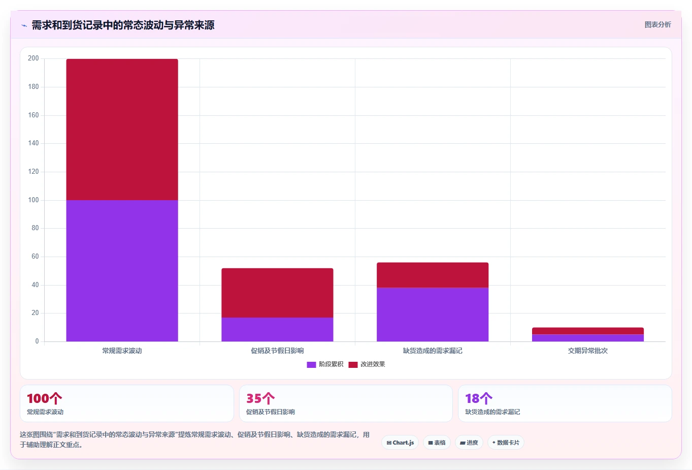Click the 图表分析 label in header
The width and height of the screenshot is (692, 470).
coord(657,24)
